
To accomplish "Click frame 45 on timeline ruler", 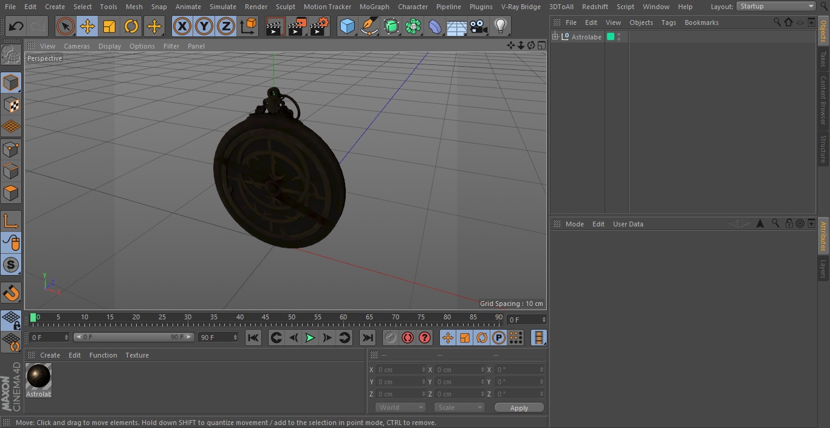I will click(x=266, y=318).
